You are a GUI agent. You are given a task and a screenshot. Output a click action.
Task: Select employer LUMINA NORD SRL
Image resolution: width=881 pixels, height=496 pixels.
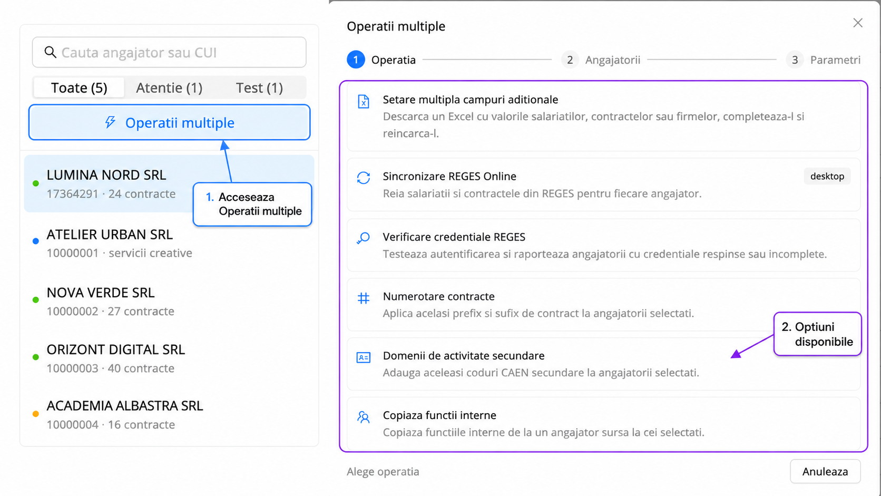169,183
